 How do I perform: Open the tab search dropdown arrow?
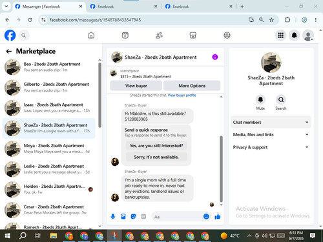(6, 6)
